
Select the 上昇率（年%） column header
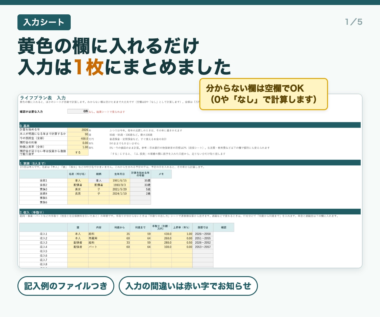(182, 227)
